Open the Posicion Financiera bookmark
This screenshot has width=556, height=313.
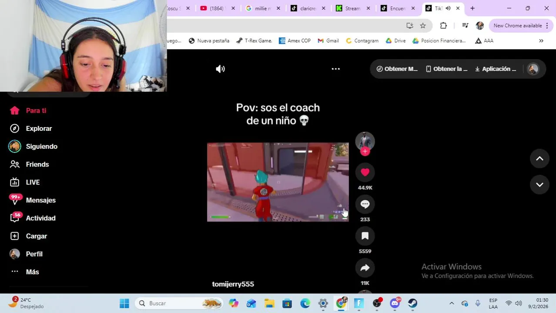pyautogui.click(x=439, y=40)
